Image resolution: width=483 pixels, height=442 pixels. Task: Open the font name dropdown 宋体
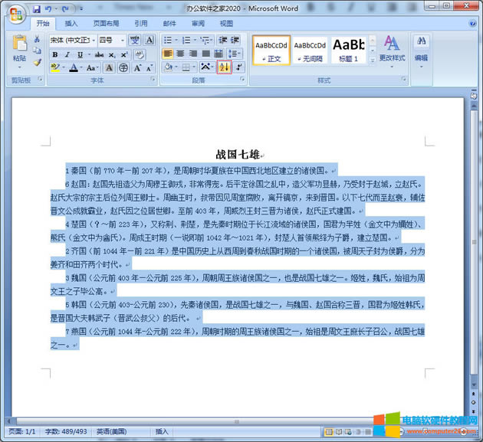94,41
